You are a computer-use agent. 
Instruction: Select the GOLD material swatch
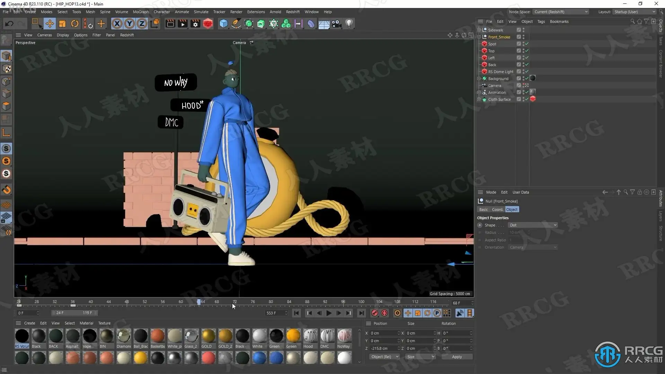[x=208, y=336]
